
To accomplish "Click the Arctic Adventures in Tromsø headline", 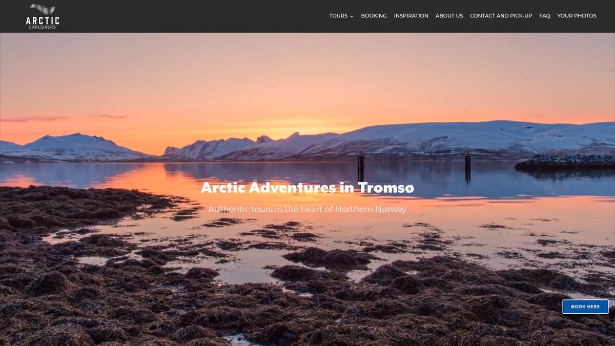I will (x=307, y=188).
